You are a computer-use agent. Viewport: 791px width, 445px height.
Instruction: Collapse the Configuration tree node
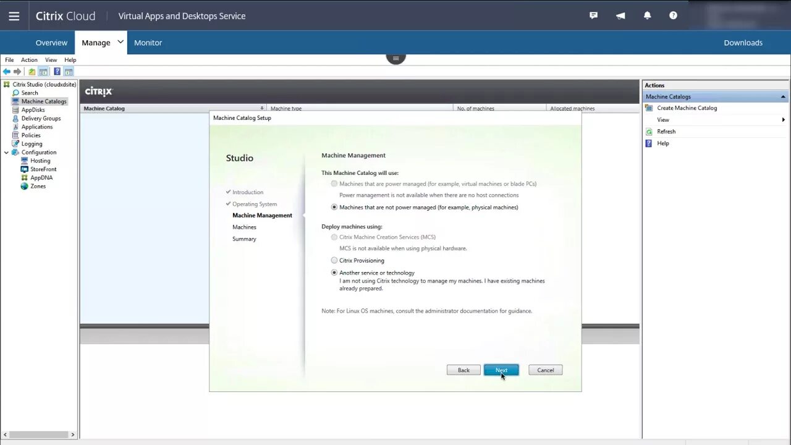pos(6,152)
